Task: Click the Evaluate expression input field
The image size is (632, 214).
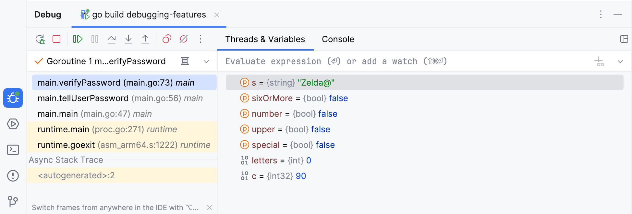Action: click(x=389, y=61)
